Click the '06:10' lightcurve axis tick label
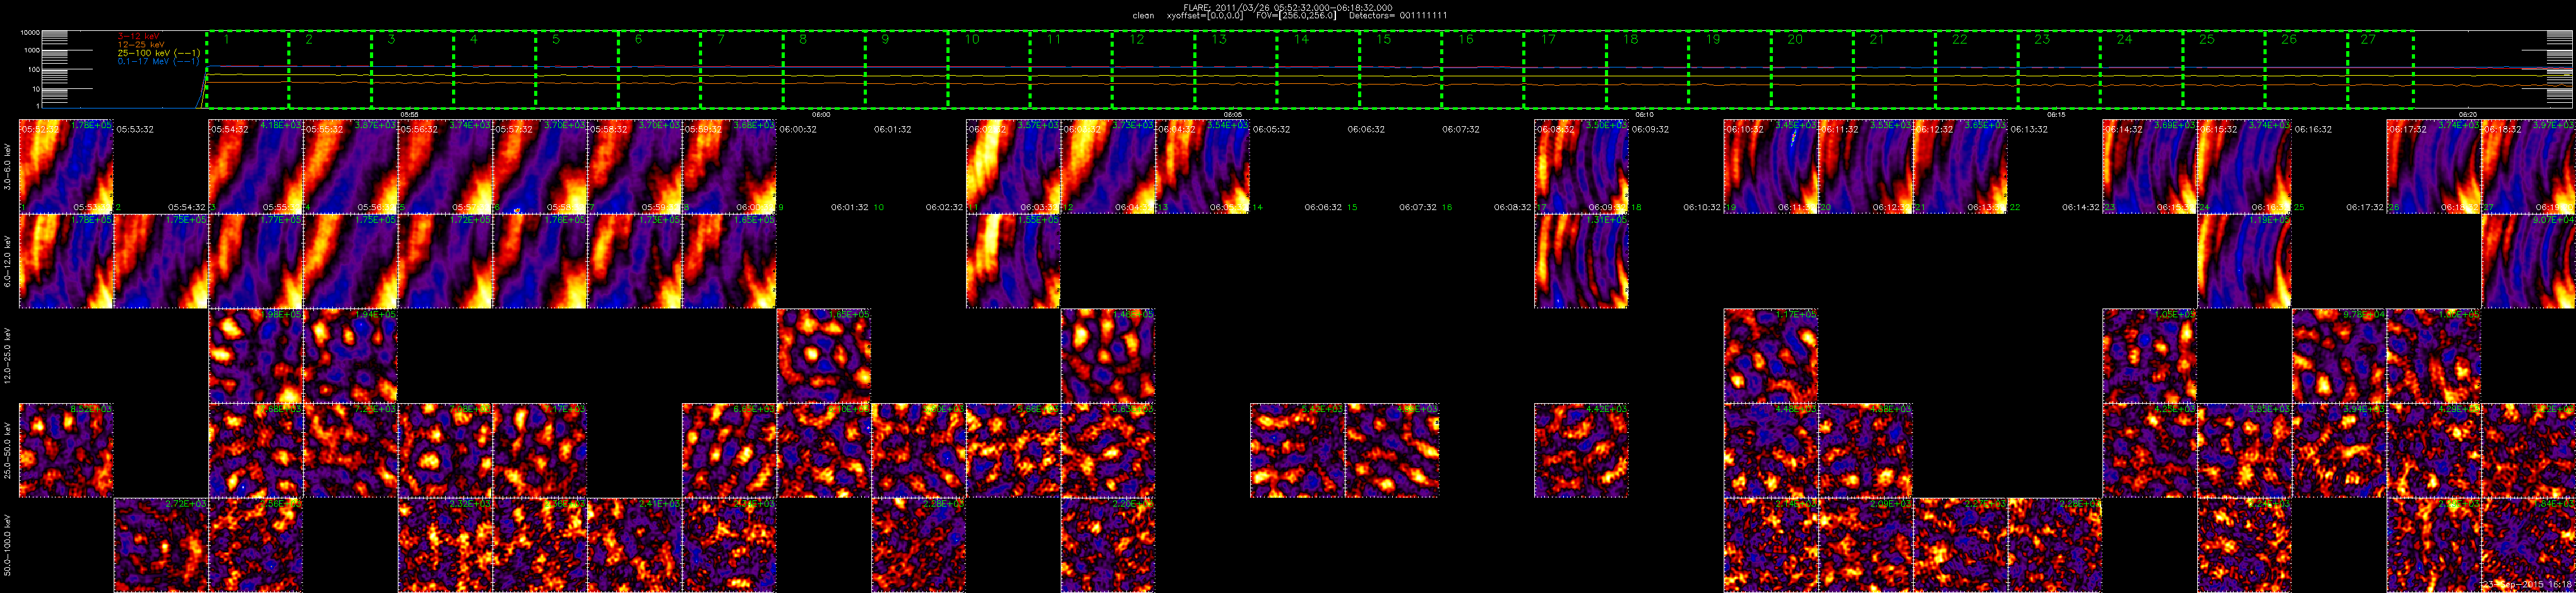 click(1645, 114)
